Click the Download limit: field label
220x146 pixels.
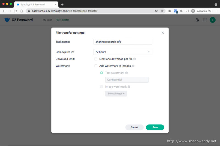coord(65,59)
